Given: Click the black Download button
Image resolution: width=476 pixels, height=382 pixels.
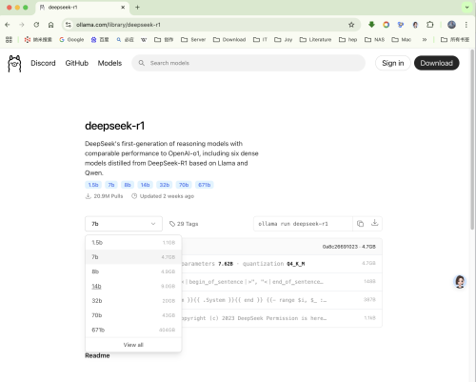Looking at the screenshot, I should point(437,63).
